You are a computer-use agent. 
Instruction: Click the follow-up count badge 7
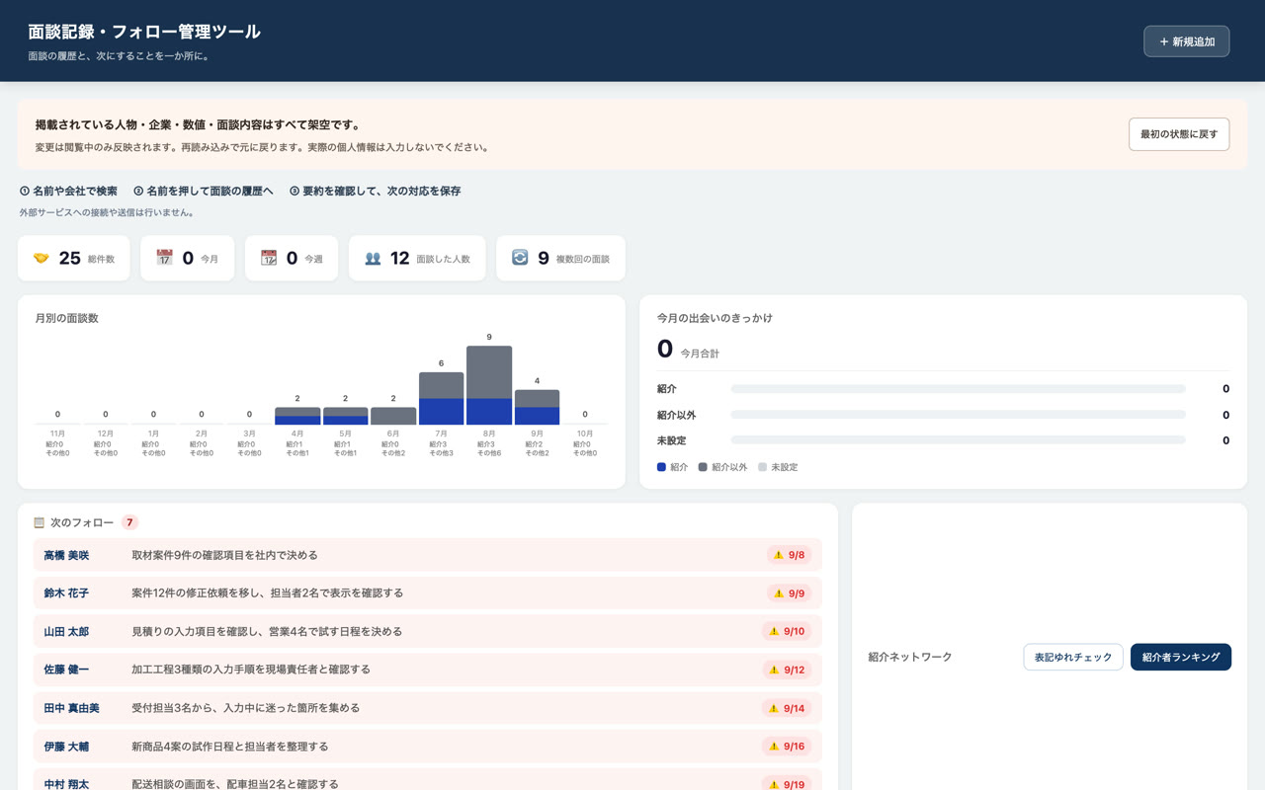pos(129,522)
